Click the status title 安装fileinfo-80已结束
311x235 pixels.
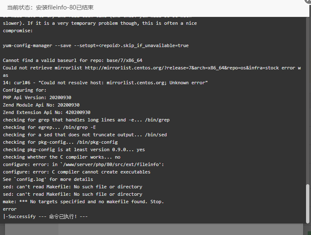click(x=65, y=7)
